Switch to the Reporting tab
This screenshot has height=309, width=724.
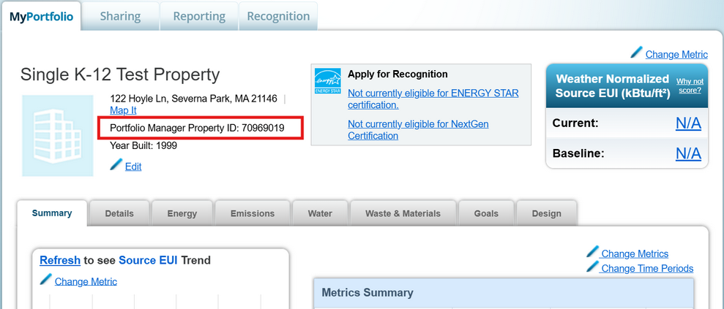[x=199, y=17]
